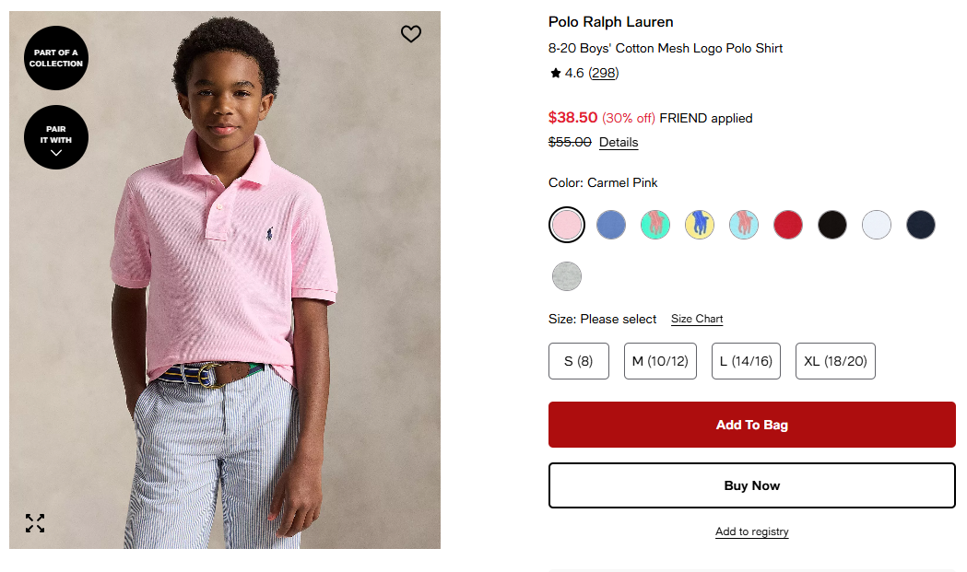Open the 298 reviews link
The image size is (967, 572).
(604, 73)
